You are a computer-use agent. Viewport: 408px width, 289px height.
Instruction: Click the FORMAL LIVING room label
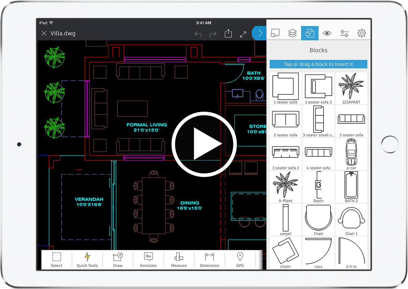146,127
